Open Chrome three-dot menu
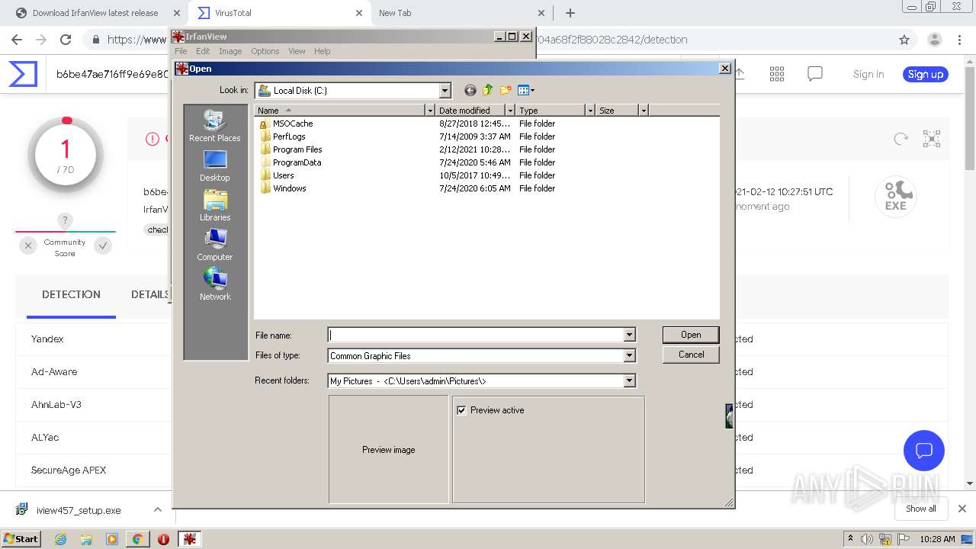The height and width of the screenshot is (549, 976). pyautogui.click(x=959, y=40)
